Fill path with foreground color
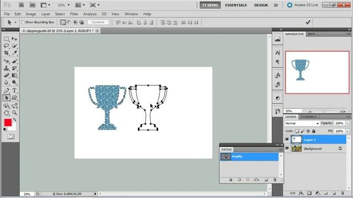 click(231, 180)
